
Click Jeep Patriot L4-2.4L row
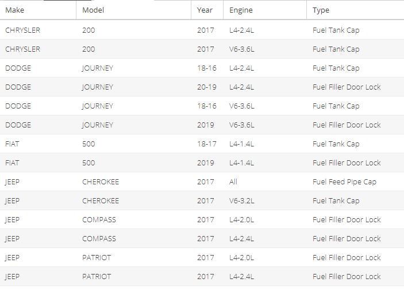pos(202,276)
